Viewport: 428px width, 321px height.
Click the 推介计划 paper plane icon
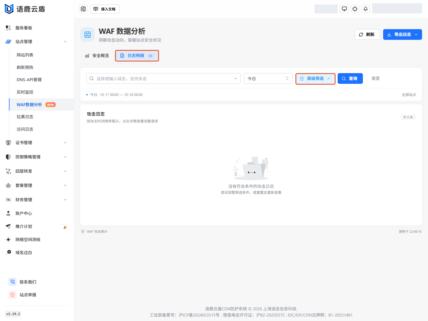(x=8, y=226)
